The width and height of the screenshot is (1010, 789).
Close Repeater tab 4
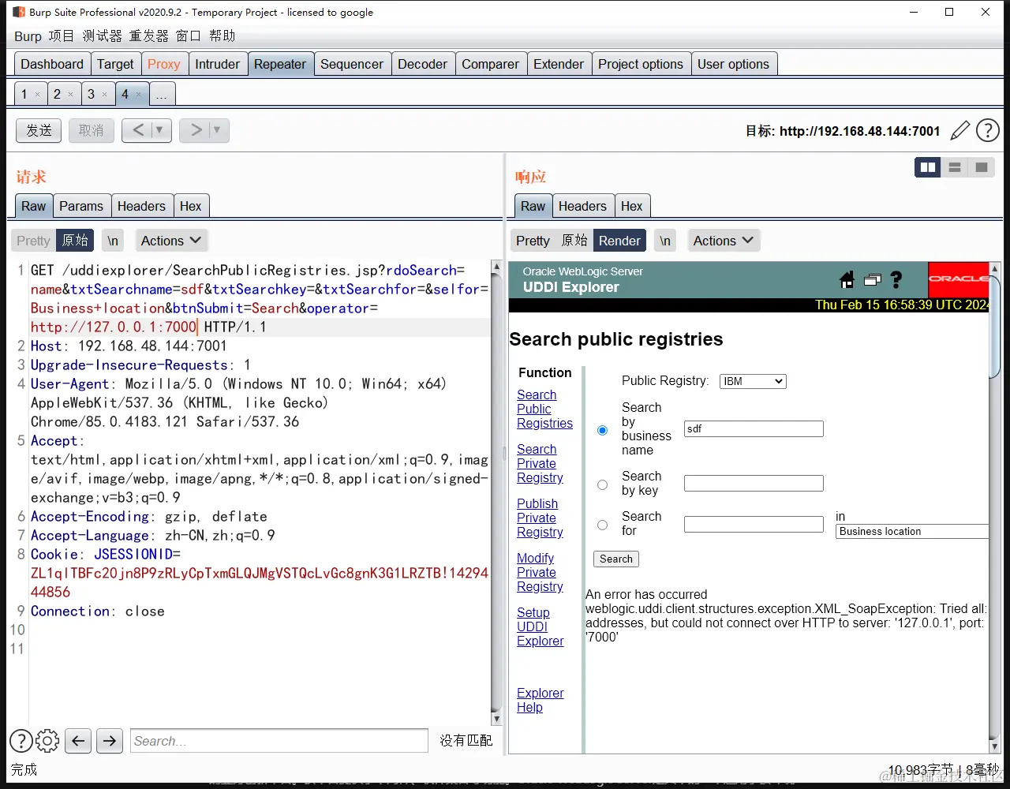coord(138,95)
